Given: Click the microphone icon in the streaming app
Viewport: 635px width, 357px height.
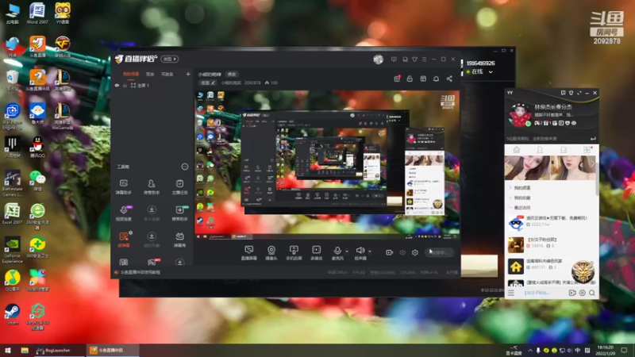Looking at the screenshot, I should pos(337,252).
